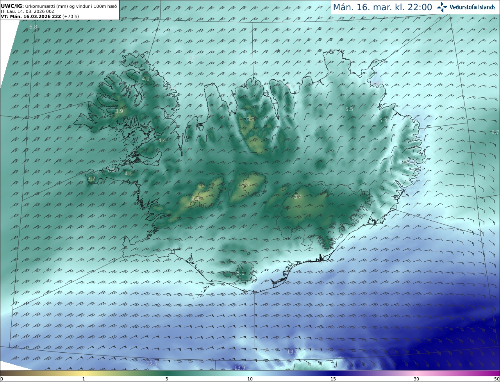Pick the pale yellow colorbar segment near 1
The image size is (500, 382).
[84, 373]
